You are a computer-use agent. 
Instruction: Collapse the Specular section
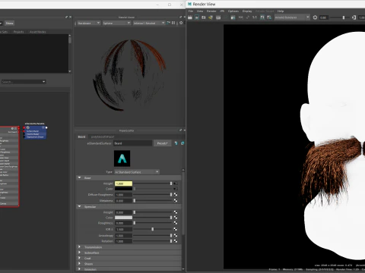tap(80, 206)
